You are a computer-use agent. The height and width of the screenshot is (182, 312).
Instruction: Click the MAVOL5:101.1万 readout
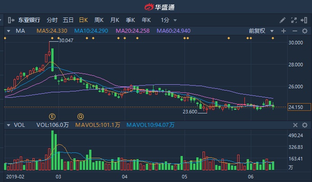coord(98,125)
